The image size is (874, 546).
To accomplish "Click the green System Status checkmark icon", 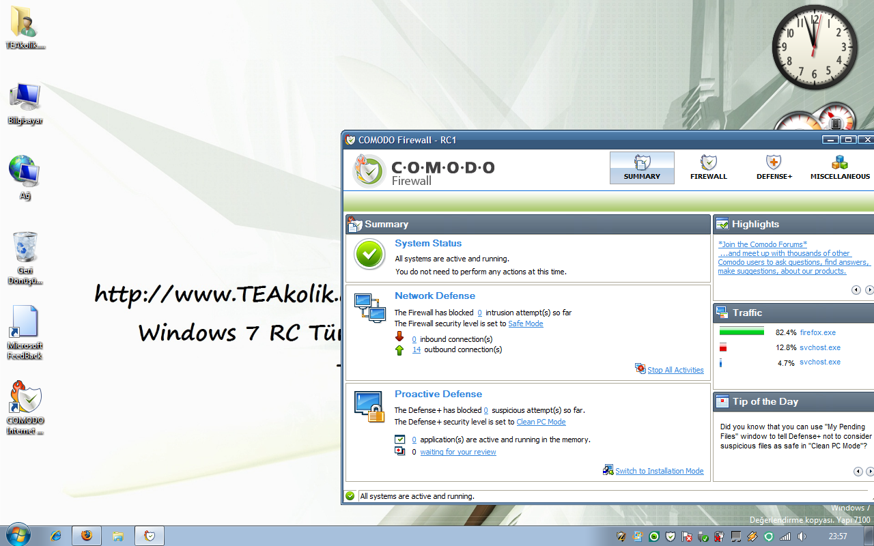I will click(x=369, y=255).
